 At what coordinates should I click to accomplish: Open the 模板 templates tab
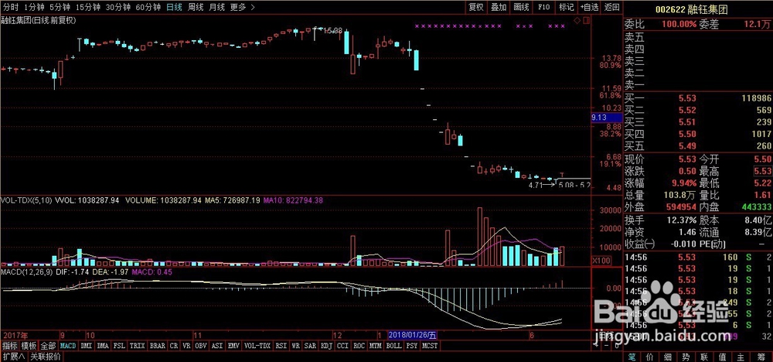pos(29,346)
